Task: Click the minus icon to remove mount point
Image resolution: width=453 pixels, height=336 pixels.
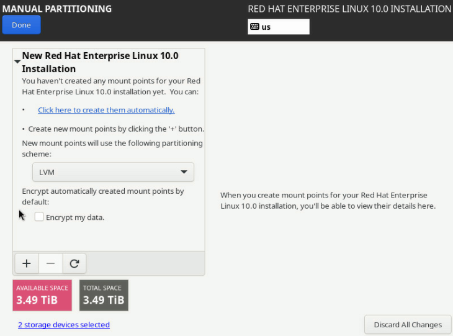Action: 50,263
